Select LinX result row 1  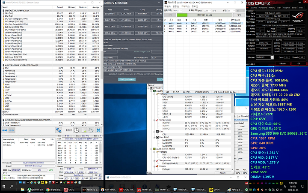[204, 23]
